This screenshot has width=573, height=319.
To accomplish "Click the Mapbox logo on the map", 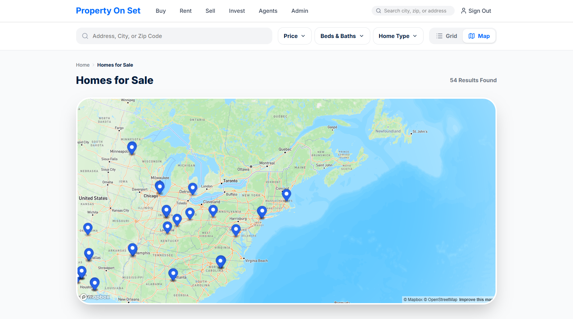I will (95, 297).
